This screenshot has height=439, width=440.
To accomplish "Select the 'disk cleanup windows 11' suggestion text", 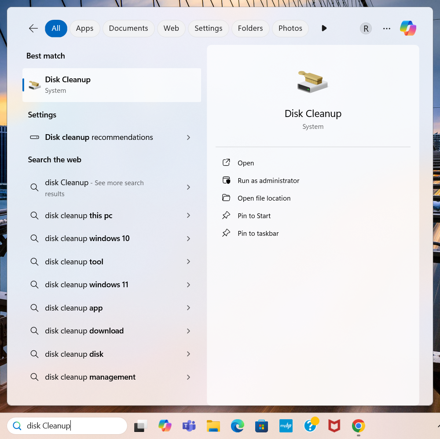I will (86, 285).
